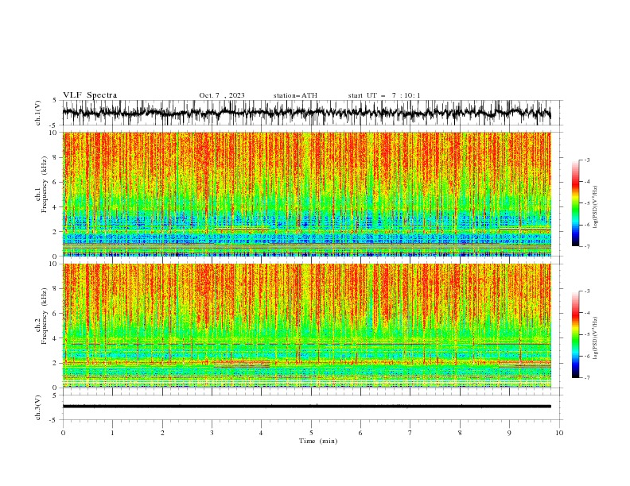Click the ch.1 voltage waveform trace
The width and height of the screenshot is (630, 486).
[x=306, y=113]
